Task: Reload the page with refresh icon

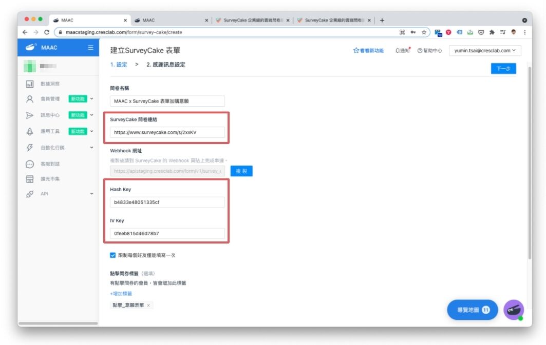Action: pyautogui.click(x=47, y=32)
